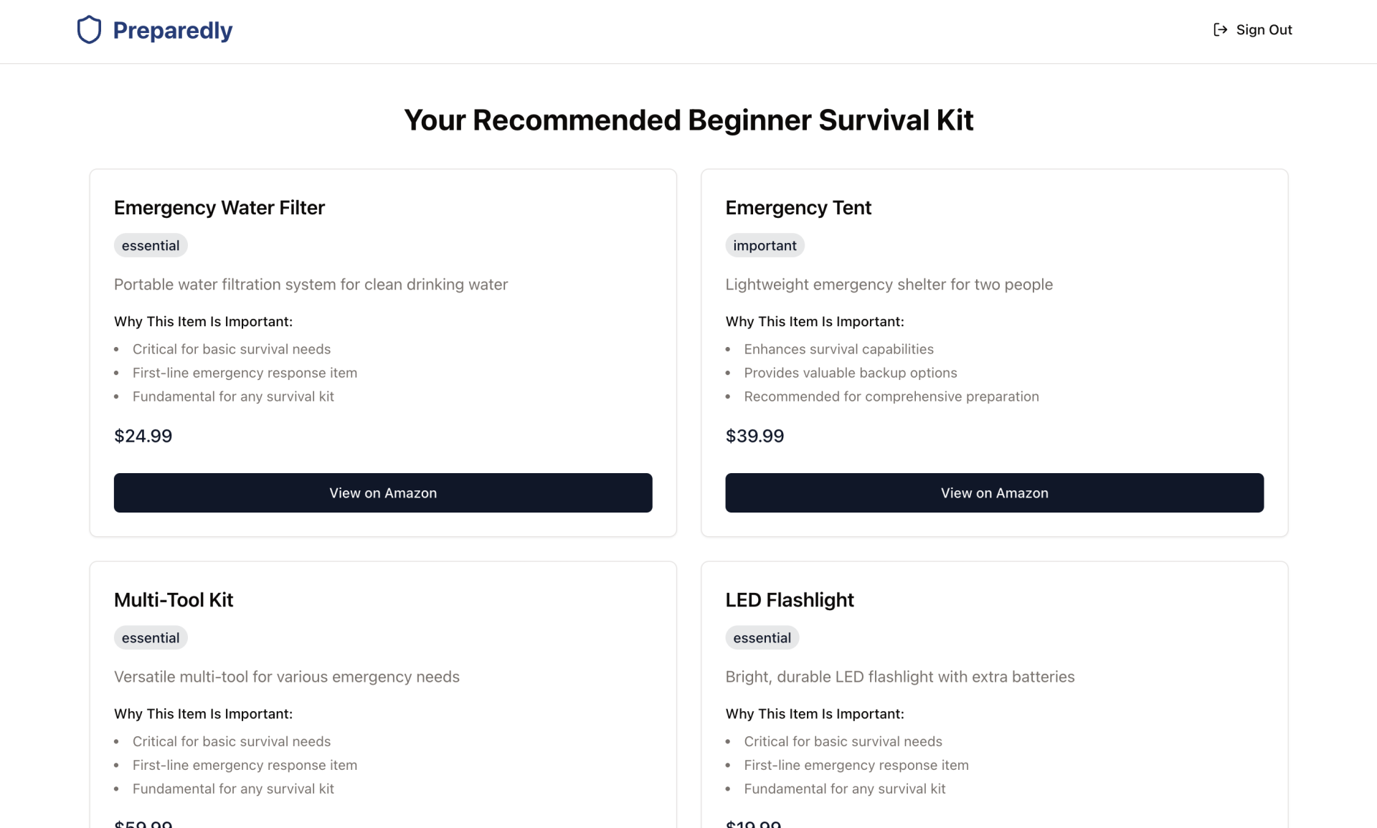Viewport: 1377px width, 828px height.
Task: Click the important tag on Emergency Tent
Action: (765, 246)
